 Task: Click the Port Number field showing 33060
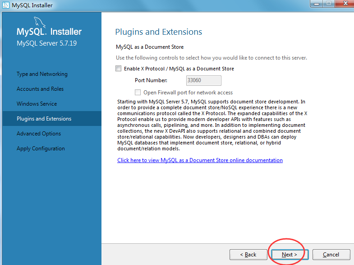204,80
